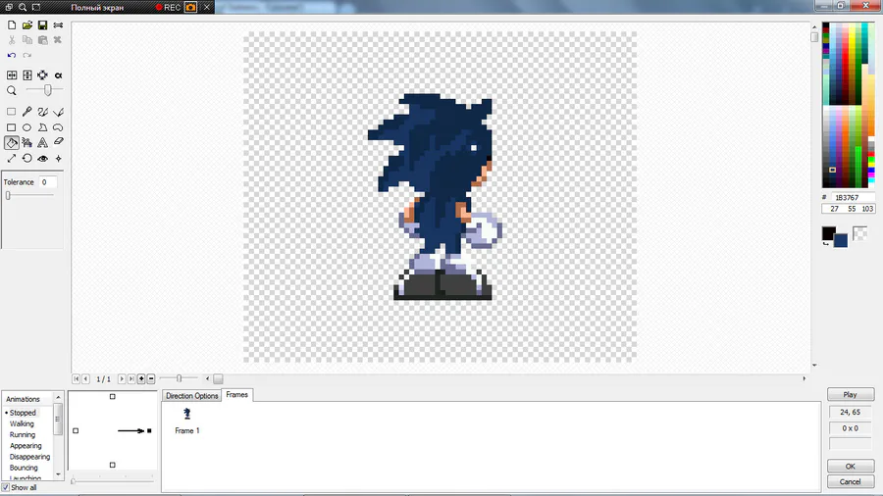Tick the Show all checkbox
Screen dimensions: 883x496
(x=6, y=487)
